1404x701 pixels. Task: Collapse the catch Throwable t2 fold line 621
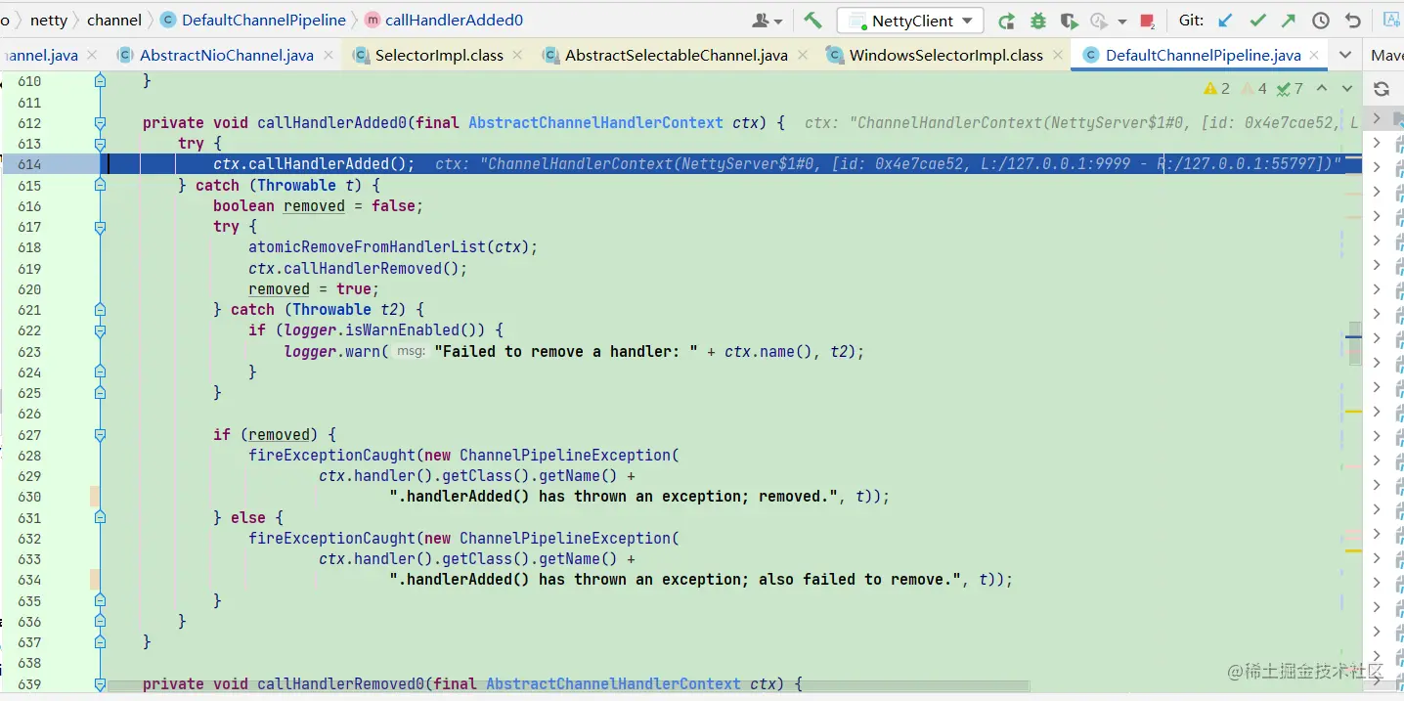coord(100,309)
